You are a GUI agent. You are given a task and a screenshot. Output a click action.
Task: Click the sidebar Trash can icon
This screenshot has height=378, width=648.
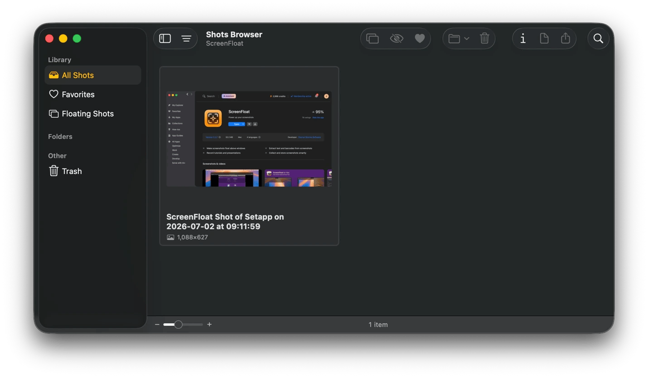tap(53, 171)
